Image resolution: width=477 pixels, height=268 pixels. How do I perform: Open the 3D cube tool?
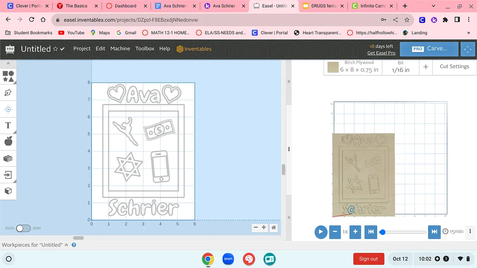pyautogui.click(x=8, y=191)
